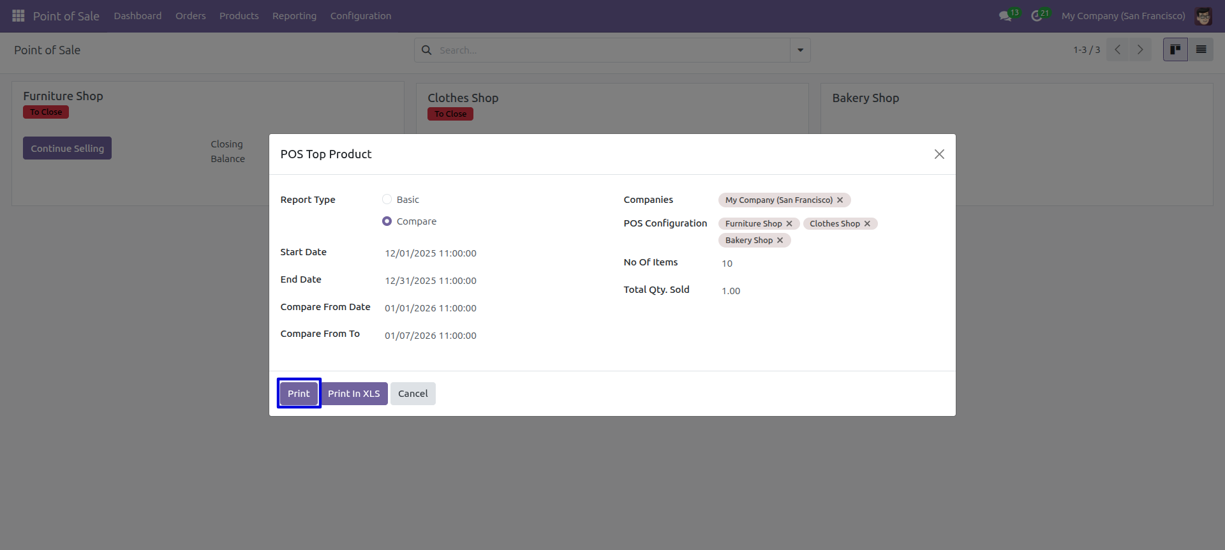This screenshot has width=1225, height=550.
Task: Click Continue Selling in Furniture Shop
Action: tap(67, 148)
